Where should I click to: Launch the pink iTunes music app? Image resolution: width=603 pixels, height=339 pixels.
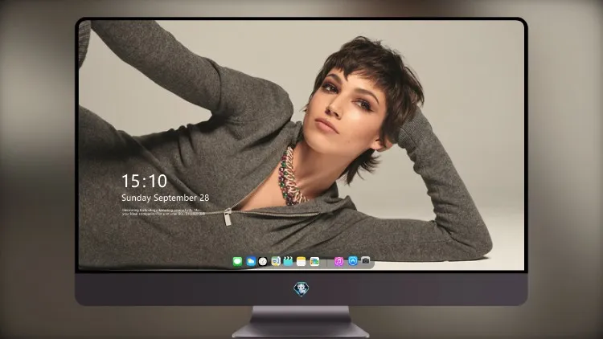pos(338,262)
